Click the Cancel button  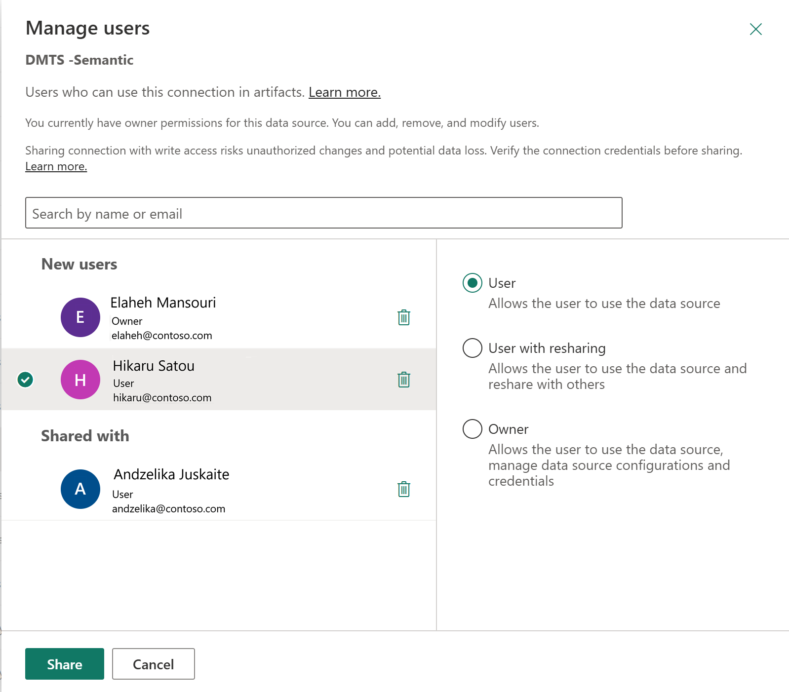coord(154,664)
